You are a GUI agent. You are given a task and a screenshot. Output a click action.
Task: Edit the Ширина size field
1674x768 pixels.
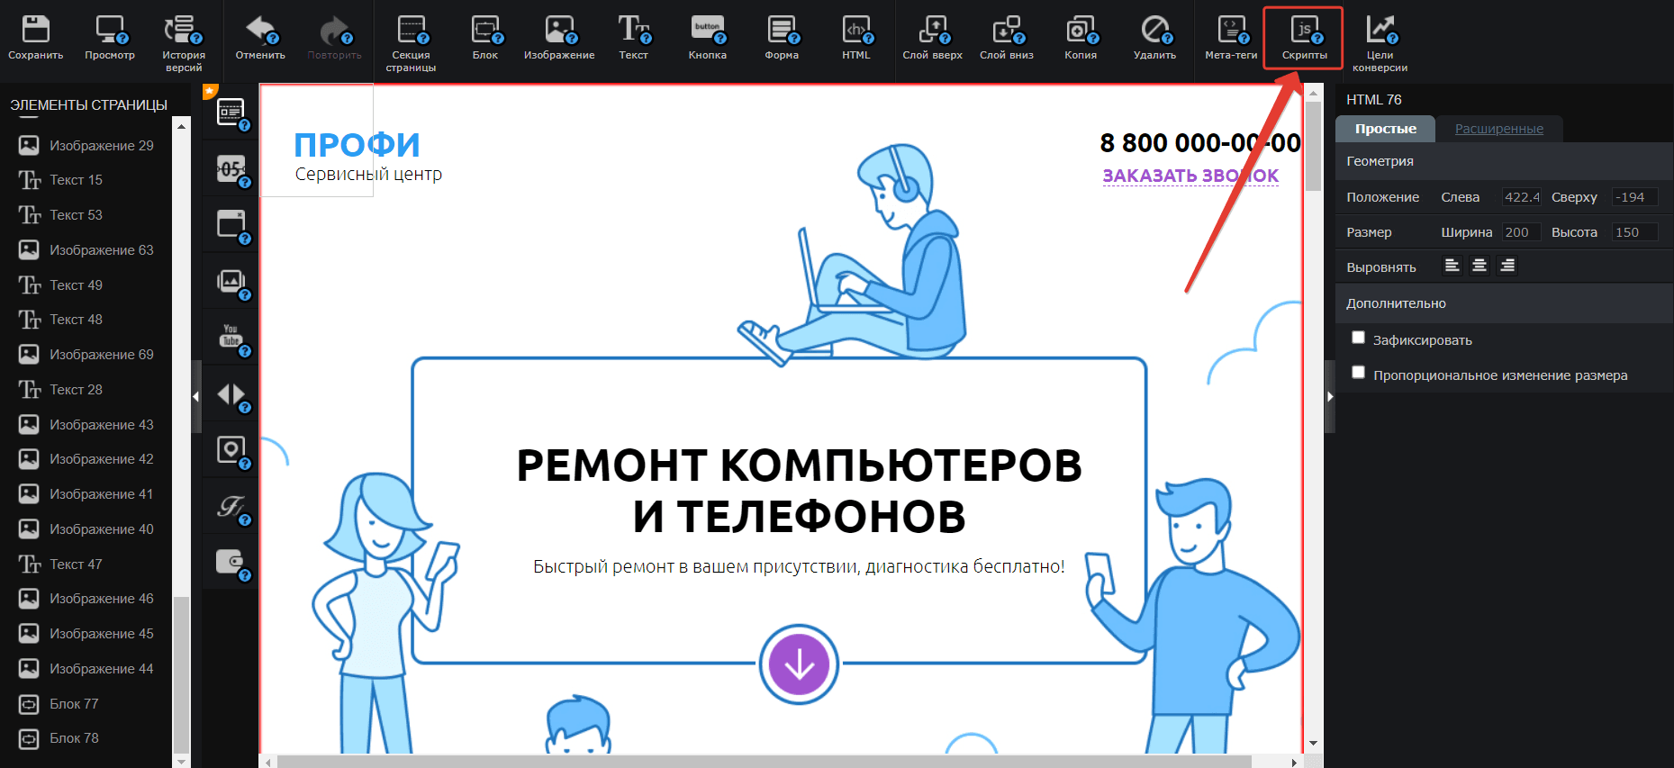1521,232
